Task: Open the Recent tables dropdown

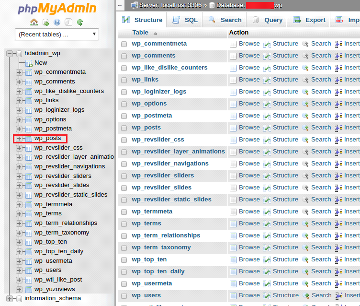Action: pos(57,34)
